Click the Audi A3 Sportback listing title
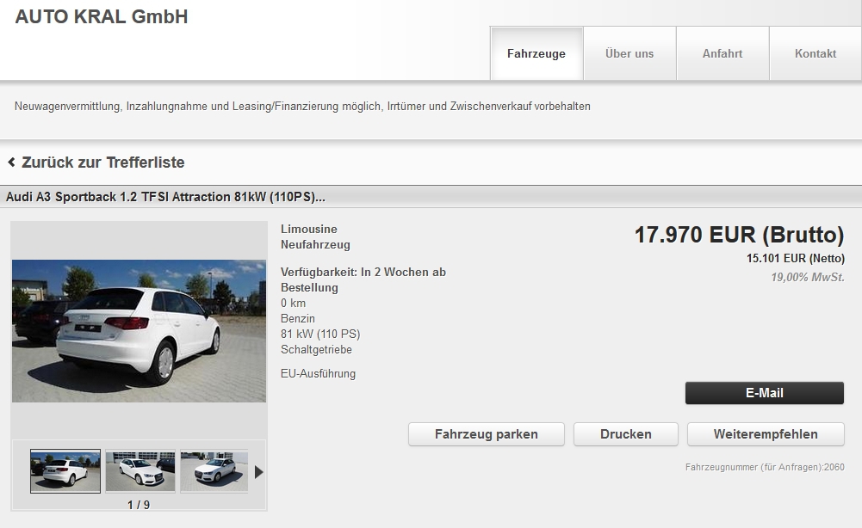 pos(165,197)
